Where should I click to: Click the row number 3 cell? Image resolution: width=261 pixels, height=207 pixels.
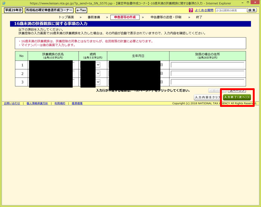(x=22, y=82)
